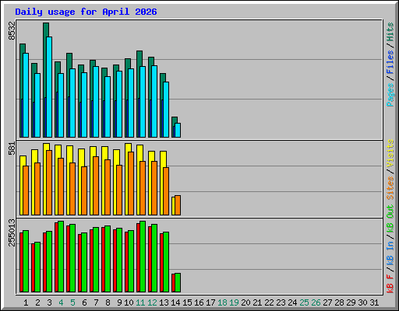
Task: Click the dark green hits bar for day 13
Action: (163, 78)
